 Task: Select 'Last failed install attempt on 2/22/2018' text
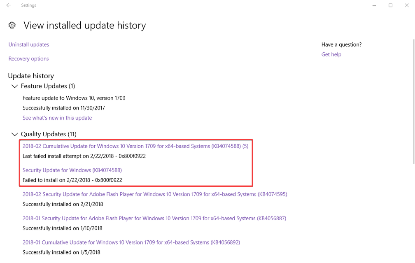click(68, 156)
